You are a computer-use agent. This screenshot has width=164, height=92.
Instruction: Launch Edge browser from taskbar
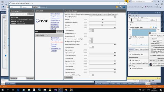click(18, 90)
